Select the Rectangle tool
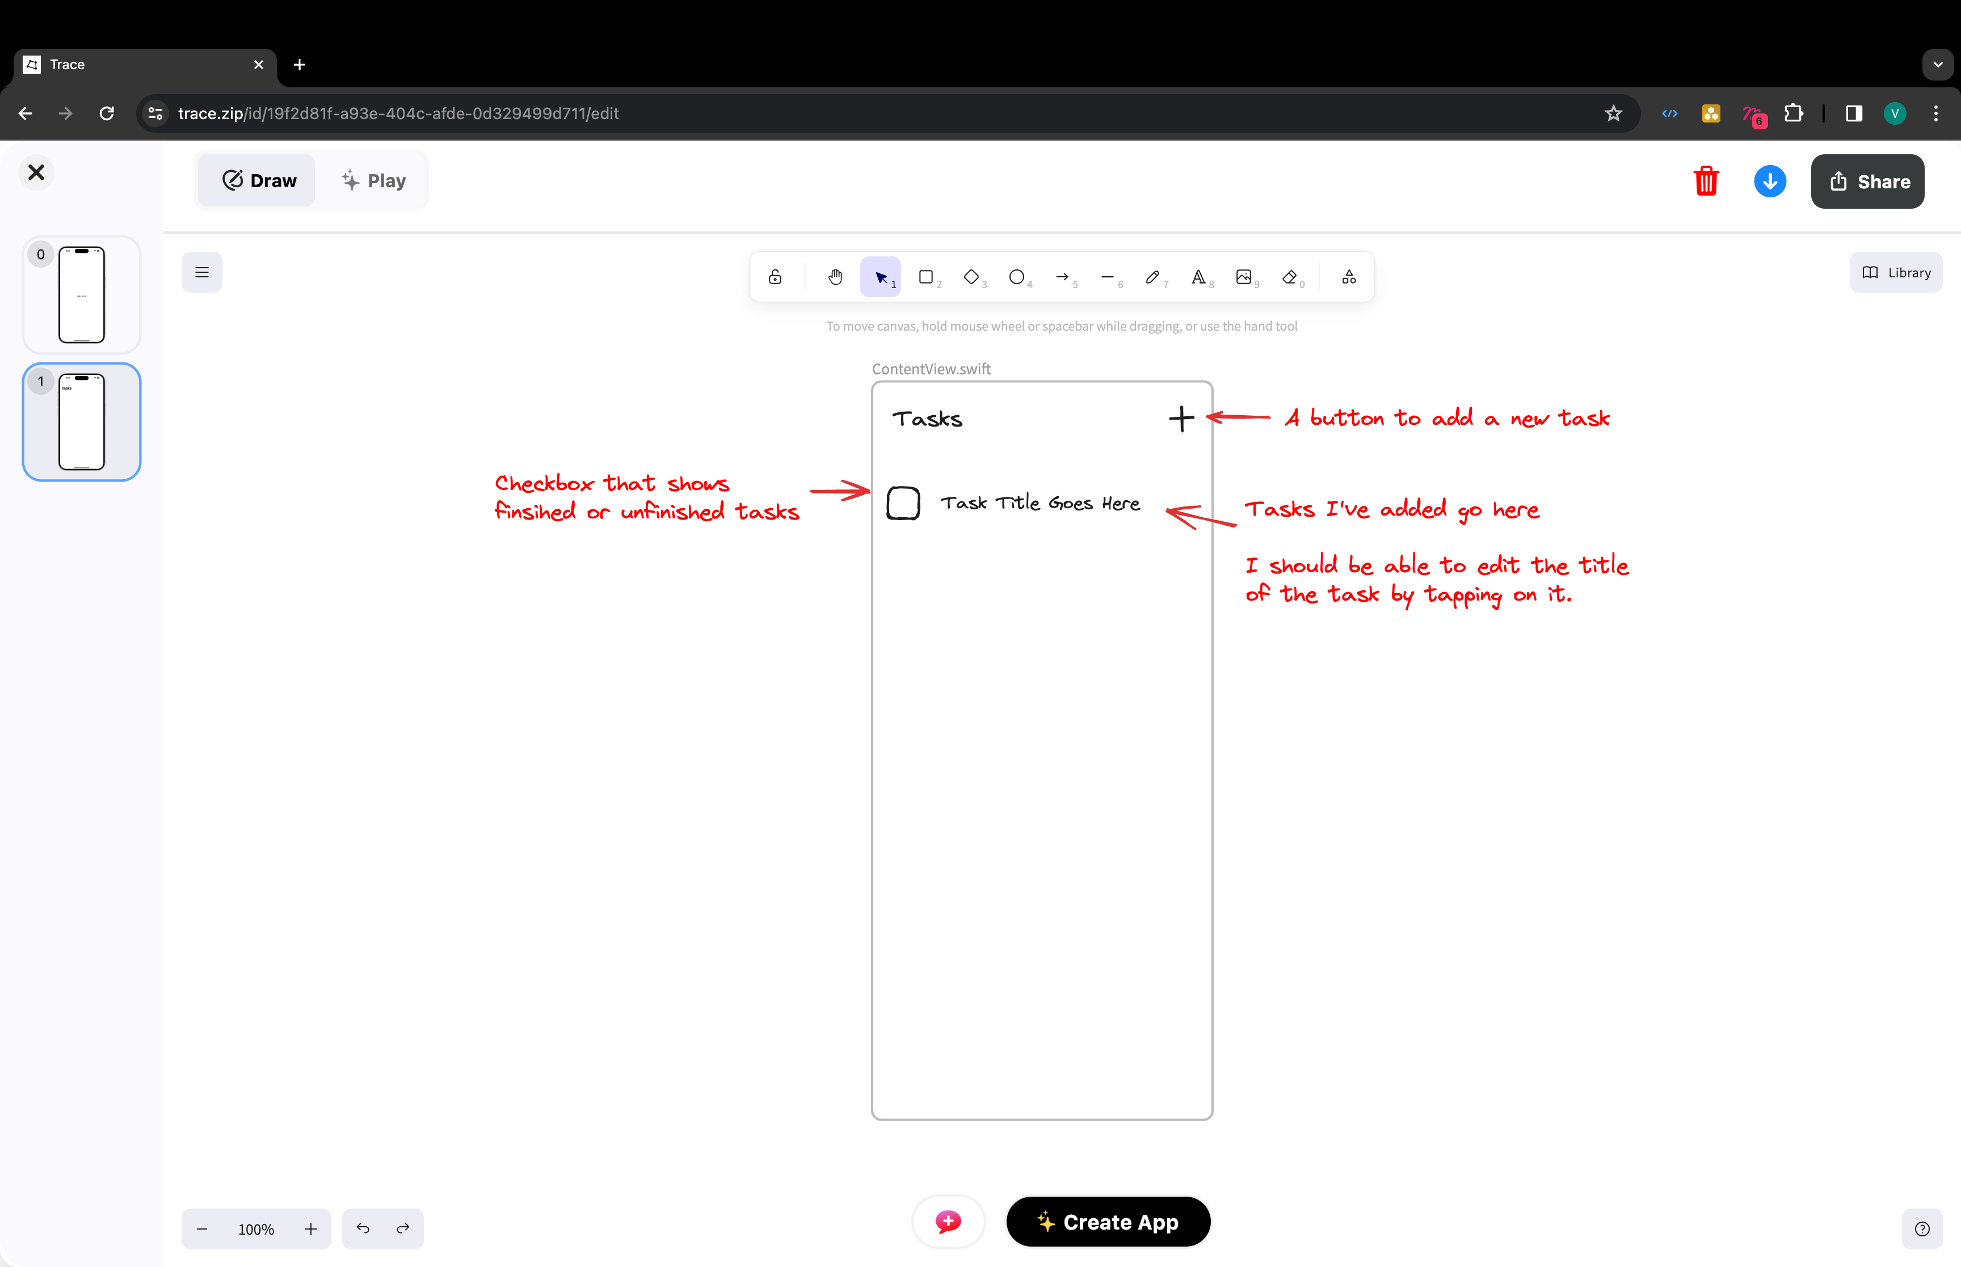 [926, 276]
